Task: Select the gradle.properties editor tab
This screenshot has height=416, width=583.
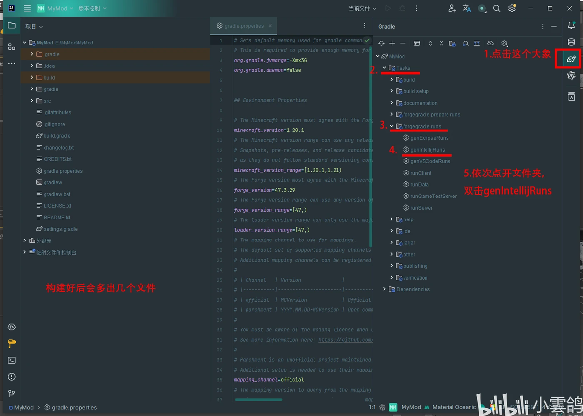Action: tap(244, 25)
